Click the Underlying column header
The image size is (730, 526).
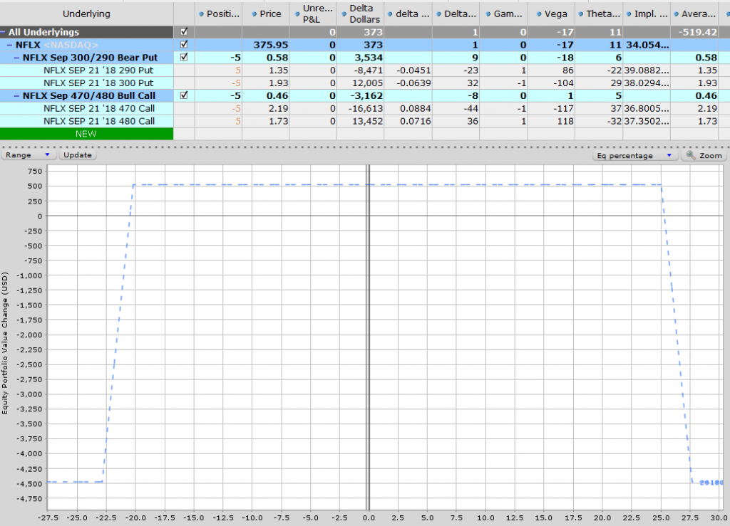[x=87, y=14]
